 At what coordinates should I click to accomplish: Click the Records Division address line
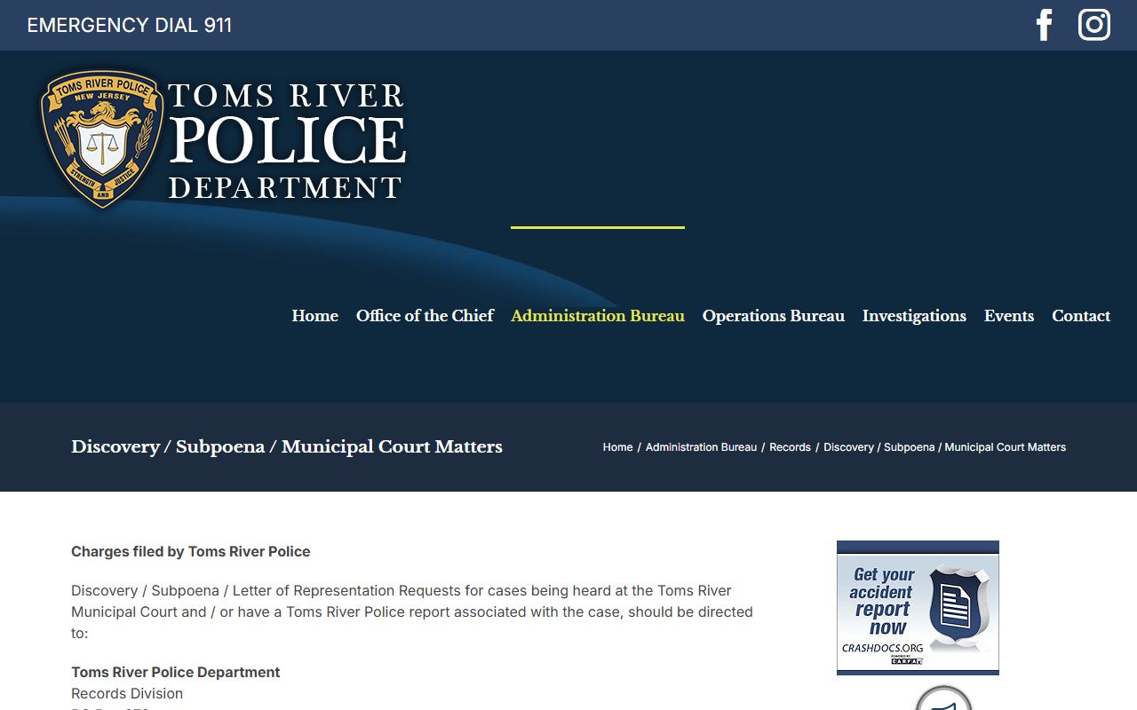click(127, 693)
